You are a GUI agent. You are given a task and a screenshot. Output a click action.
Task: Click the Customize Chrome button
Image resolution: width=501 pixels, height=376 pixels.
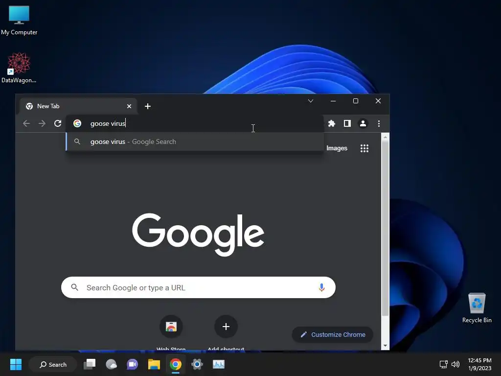point(332,334)
